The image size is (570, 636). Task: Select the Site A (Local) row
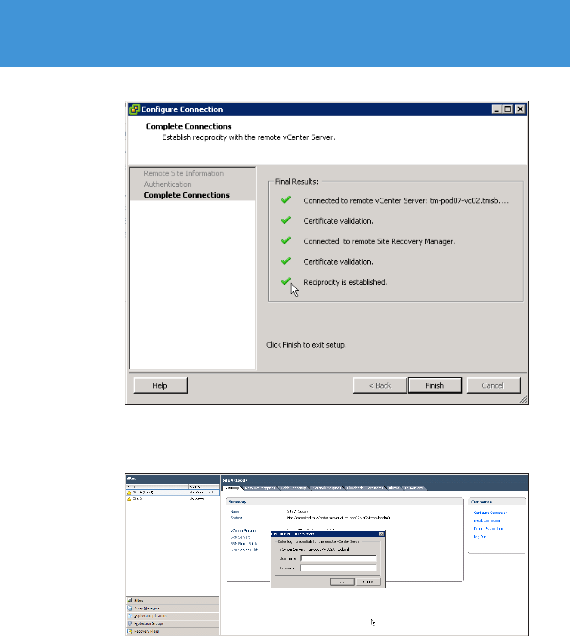click(173, 492)
